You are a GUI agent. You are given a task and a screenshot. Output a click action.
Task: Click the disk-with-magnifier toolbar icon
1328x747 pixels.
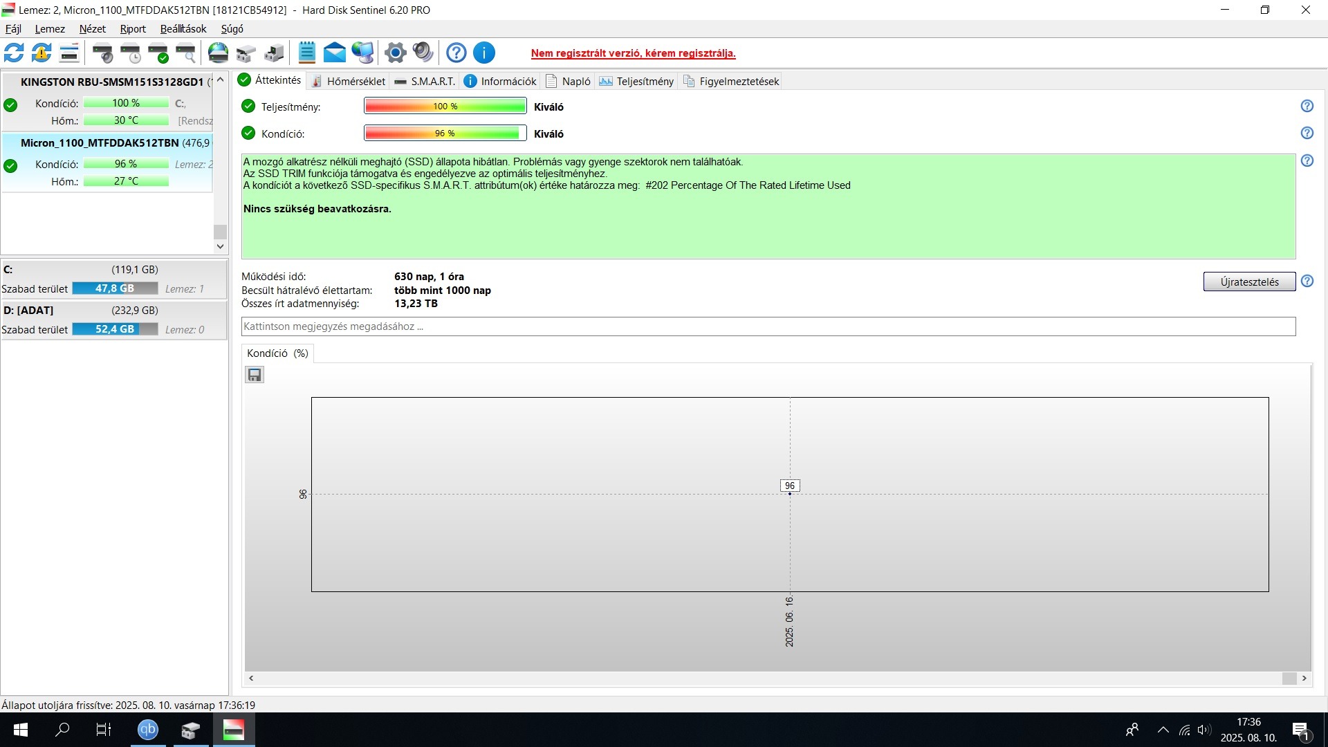pos(186,53)
